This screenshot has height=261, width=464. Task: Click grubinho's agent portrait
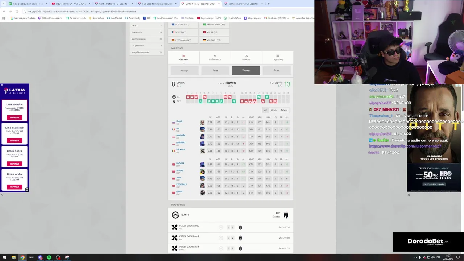pos(202,144)
